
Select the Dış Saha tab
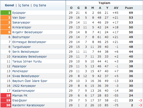[x=40, y=5]
